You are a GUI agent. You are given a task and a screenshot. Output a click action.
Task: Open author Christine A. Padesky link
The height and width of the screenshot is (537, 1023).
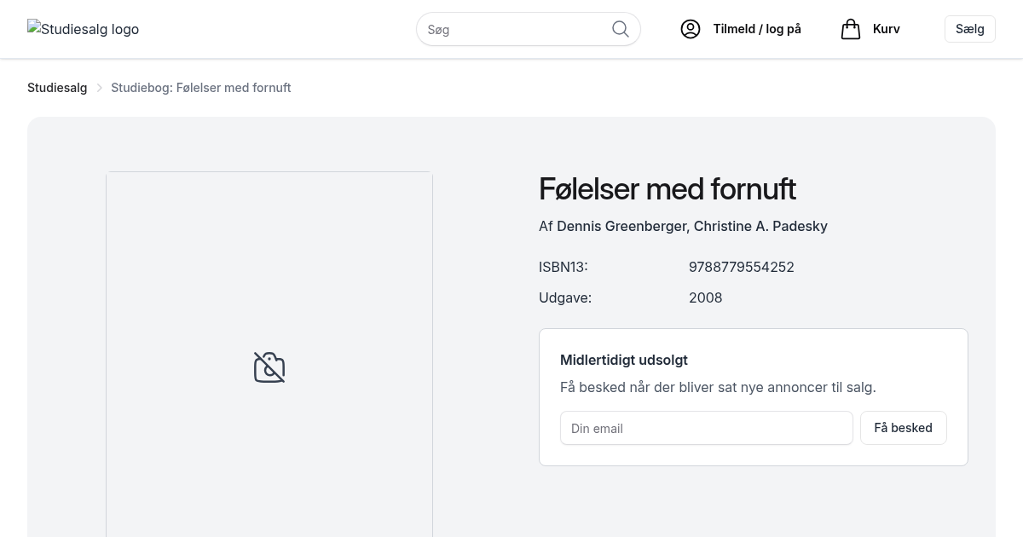[x=760, y=226]
